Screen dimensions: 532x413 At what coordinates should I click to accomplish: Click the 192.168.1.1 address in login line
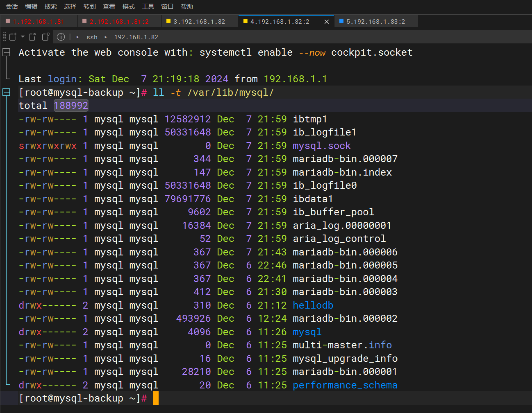[296, 79]
